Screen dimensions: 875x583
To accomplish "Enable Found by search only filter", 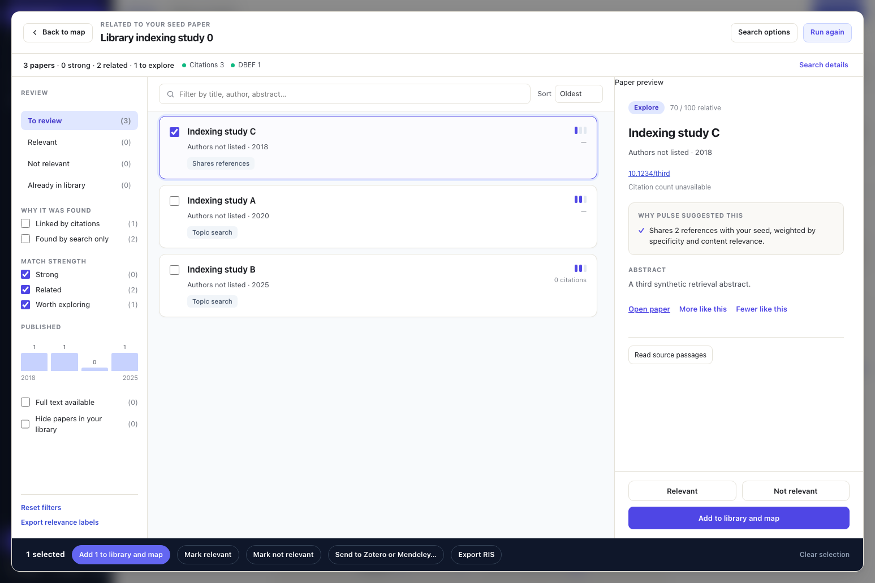I will pos(25,239).
